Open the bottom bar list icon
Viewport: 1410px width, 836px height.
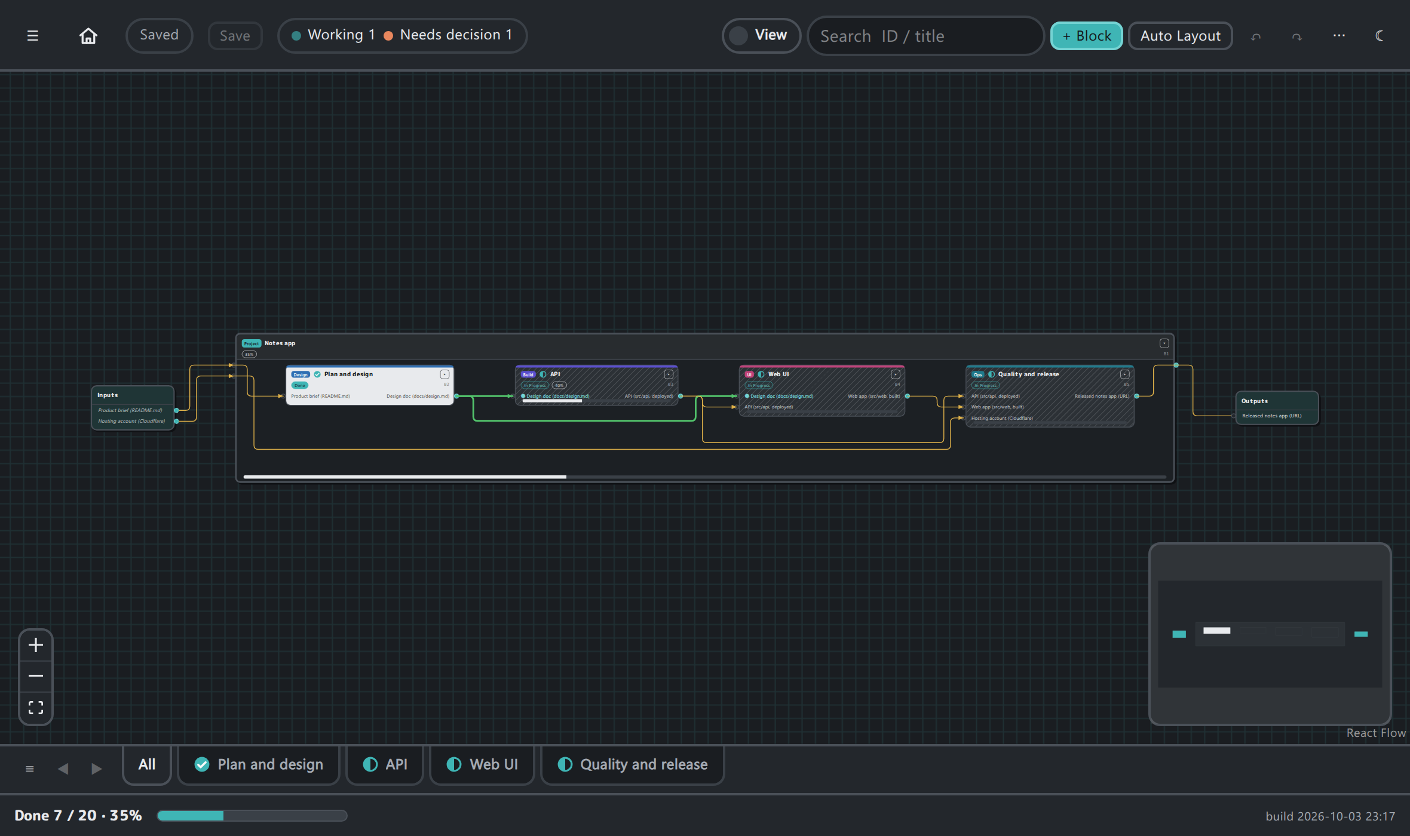[30, 769]
